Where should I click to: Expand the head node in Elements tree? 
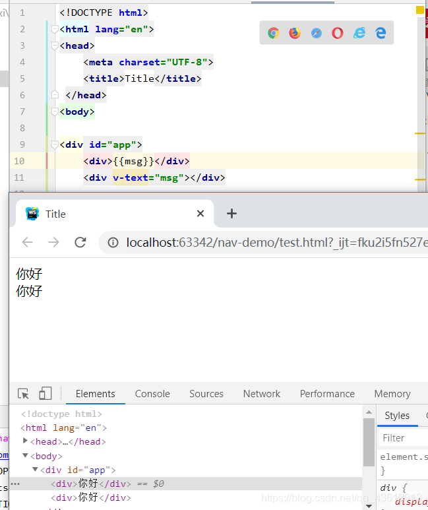click(25, 441)
